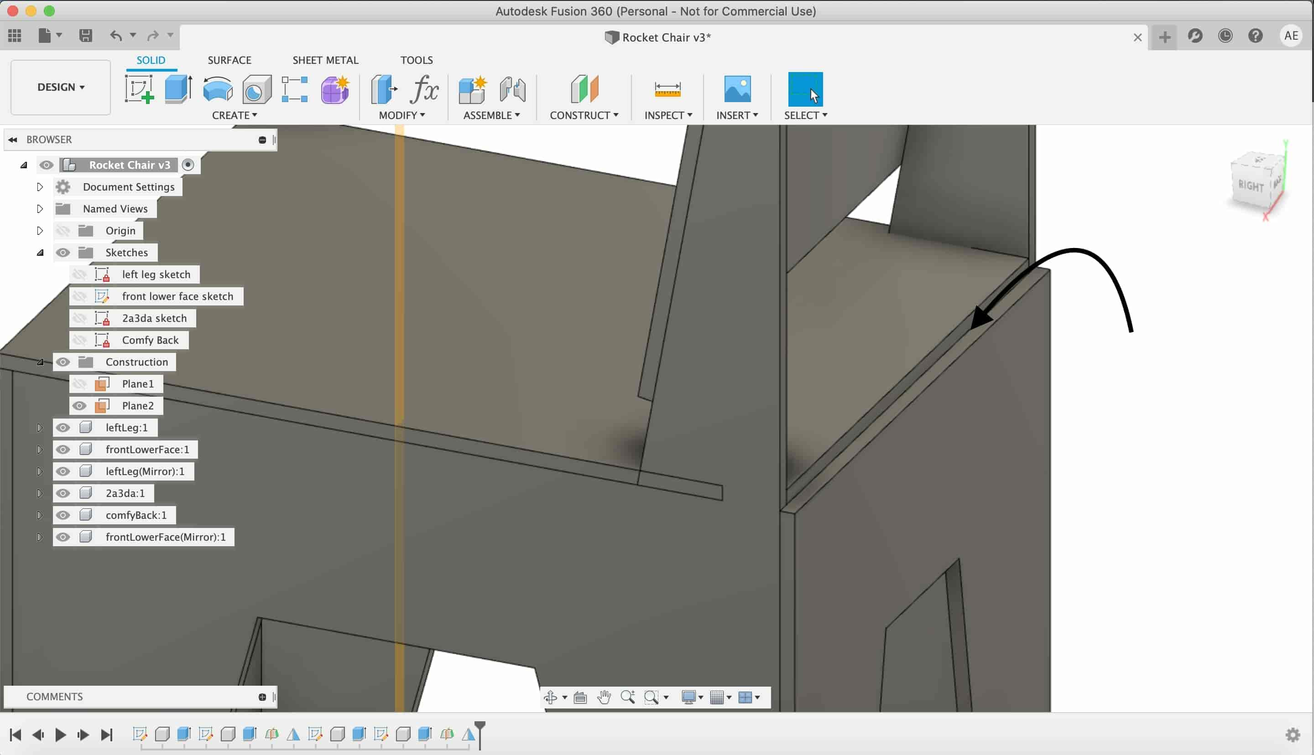
Task: Expand the Named Views node
Action: coord(39,208)
